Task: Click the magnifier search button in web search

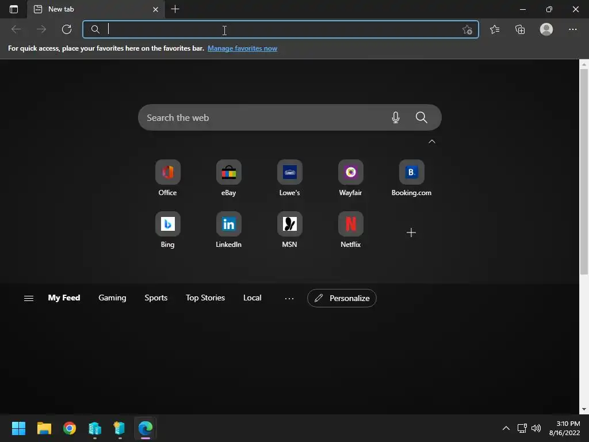Action: tap(422, 117)
